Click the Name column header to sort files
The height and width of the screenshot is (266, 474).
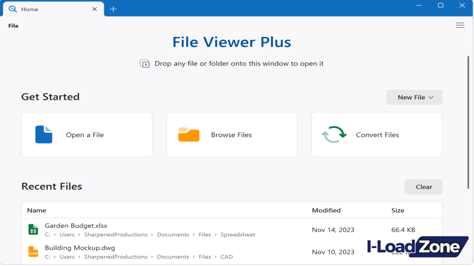click(x=37, y=210)
